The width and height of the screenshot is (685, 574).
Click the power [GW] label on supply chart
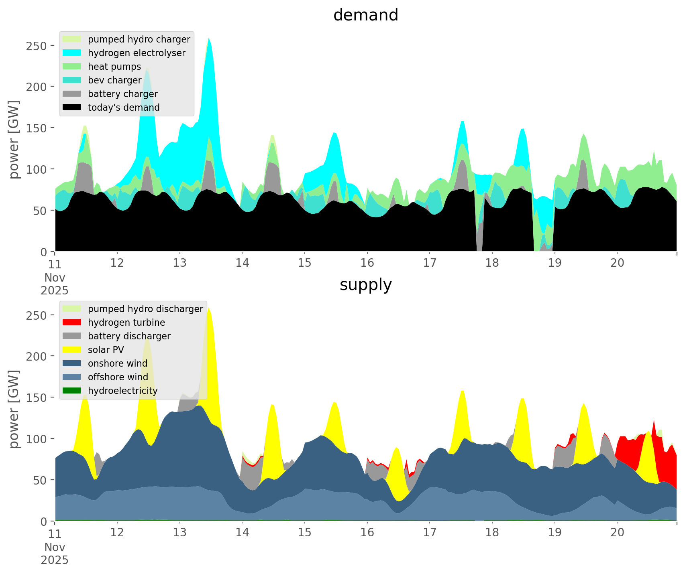click(x=14, y=409)
